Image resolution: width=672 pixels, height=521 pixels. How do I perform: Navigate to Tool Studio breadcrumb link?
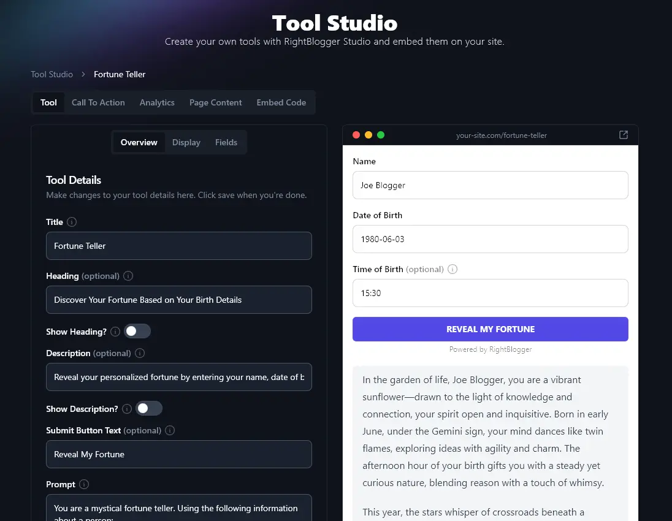pyautogui.click(x=52, y=74)
